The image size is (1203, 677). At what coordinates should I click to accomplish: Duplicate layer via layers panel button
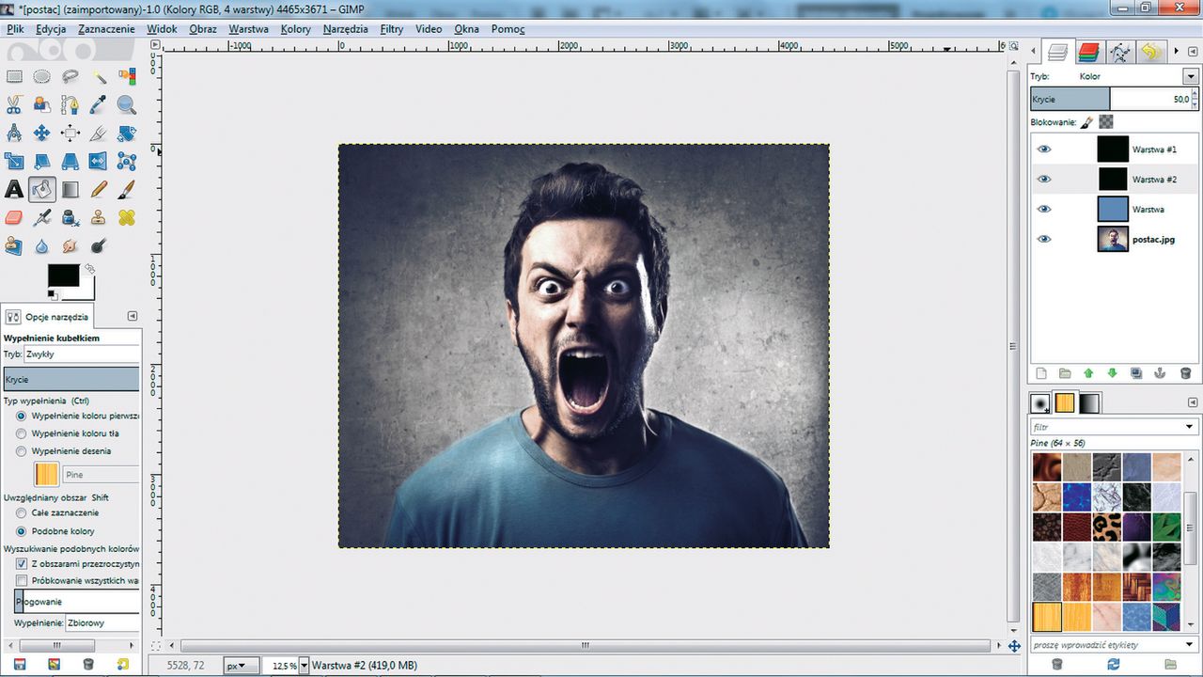click(1136, 373)
